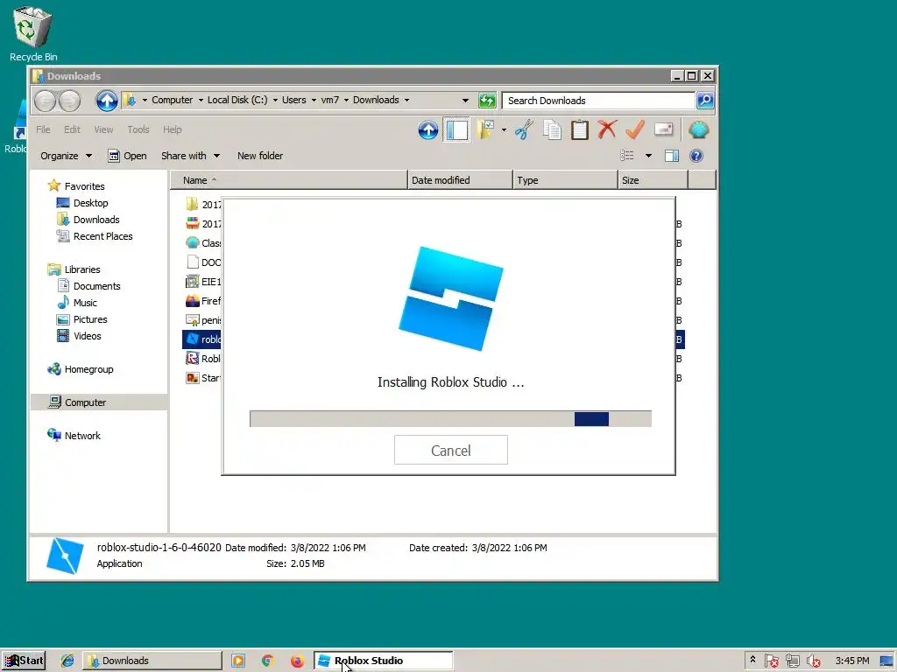Screen dimensions: 897x672
Task: Mute via the tray volume icon
Action: point(813,661)
